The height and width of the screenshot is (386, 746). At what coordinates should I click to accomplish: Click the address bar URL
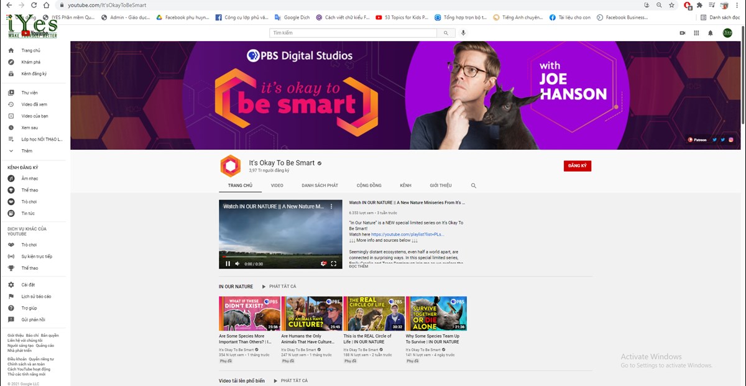[x=107, y=5]
